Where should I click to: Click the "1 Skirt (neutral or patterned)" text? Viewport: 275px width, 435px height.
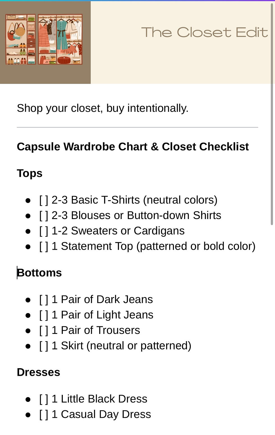[x=122, y=346]
